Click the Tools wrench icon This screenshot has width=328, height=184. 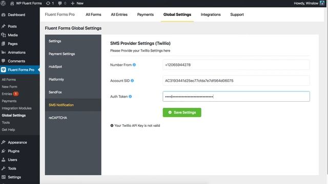pos(4,168)
